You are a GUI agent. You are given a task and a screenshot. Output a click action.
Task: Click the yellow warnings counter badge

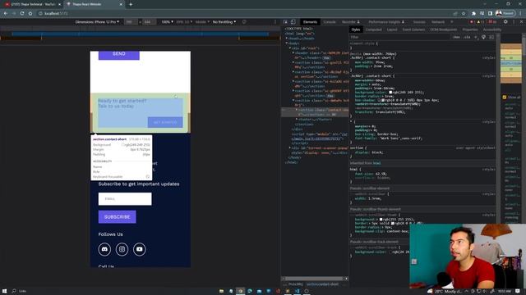point(481,22)
